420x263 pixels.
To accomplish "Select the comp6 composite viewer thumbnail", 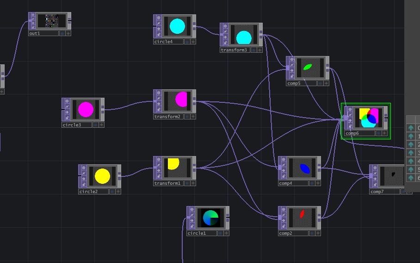I will pos(369,118).
